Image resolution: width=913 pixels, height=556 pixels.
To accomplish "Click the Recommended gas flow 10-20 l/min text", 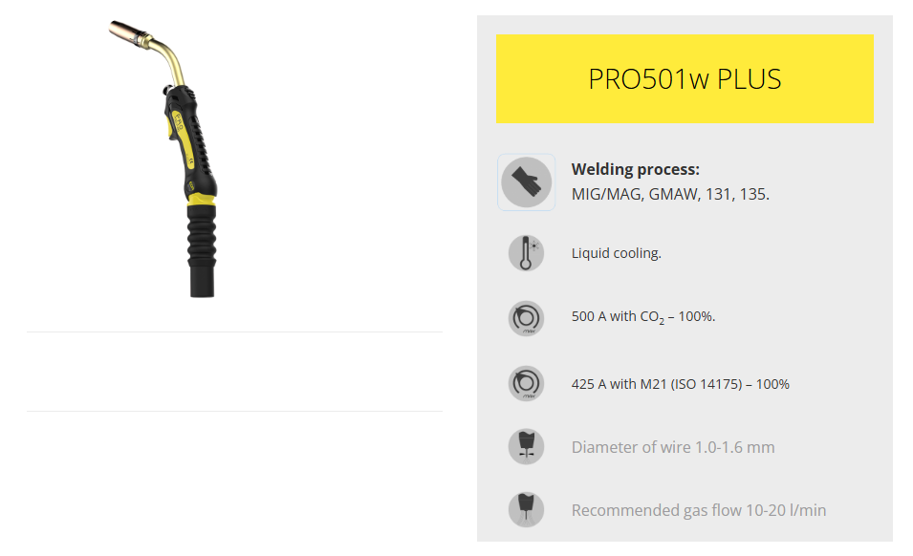I will [x=698, y=510].
